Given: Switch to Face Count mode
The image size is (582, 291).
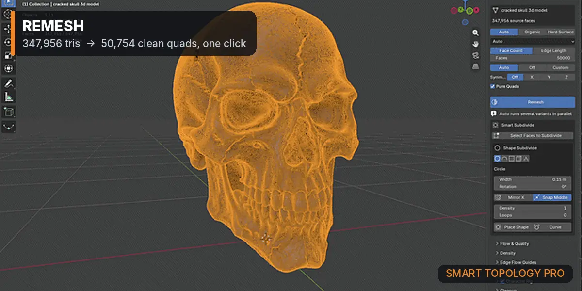Looking at the screenshot, I should [x=511, y=51].
